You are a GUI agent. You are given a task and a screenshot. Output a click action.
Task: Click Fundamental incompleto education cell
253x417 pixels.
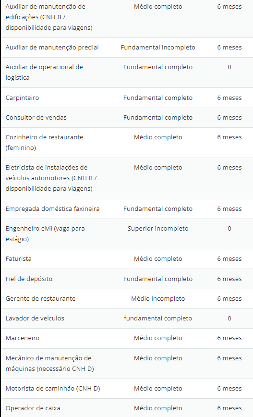158,48
